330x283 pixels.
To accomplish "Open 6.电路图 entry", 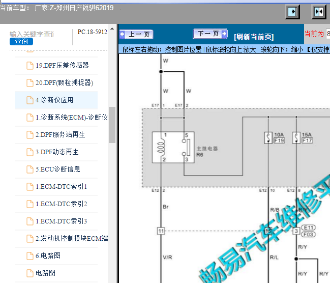I will [x=48, y=256].
